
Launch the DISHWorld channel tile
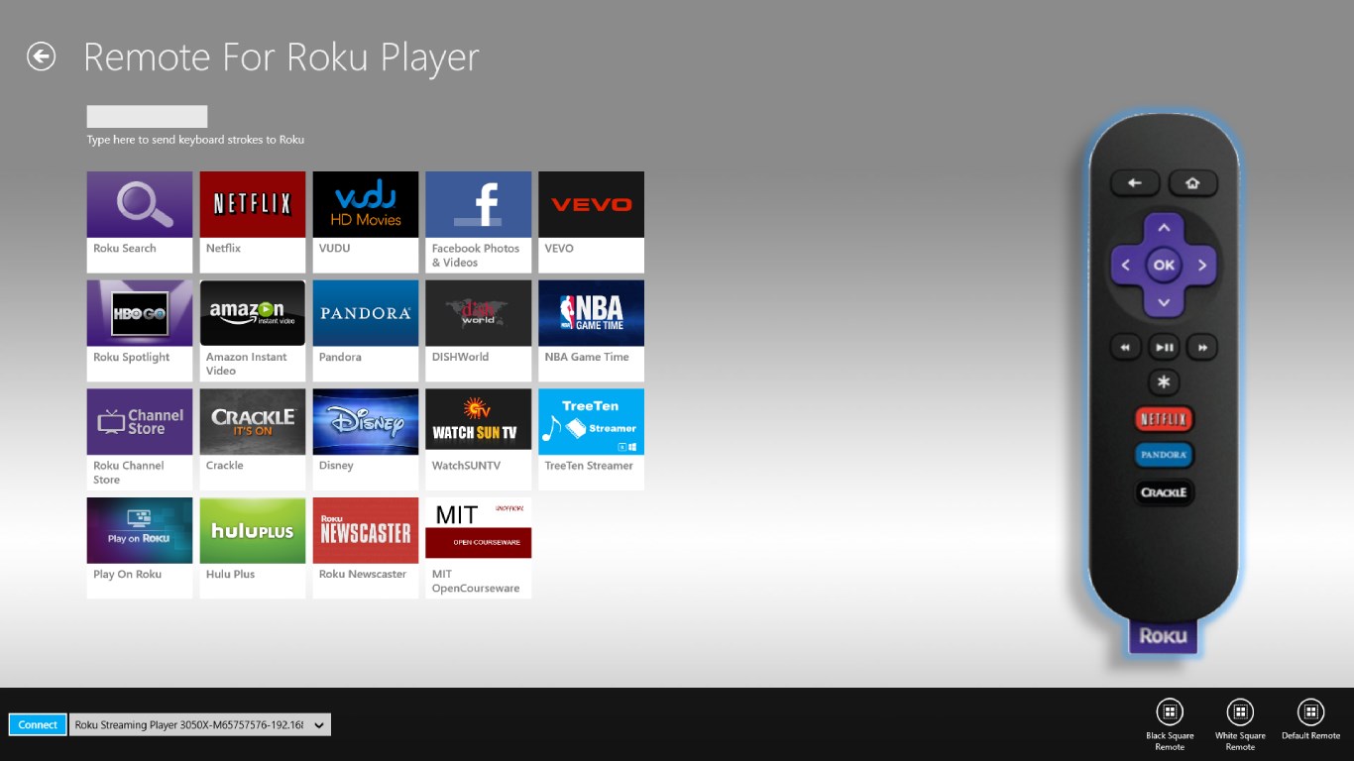point(479,331)
